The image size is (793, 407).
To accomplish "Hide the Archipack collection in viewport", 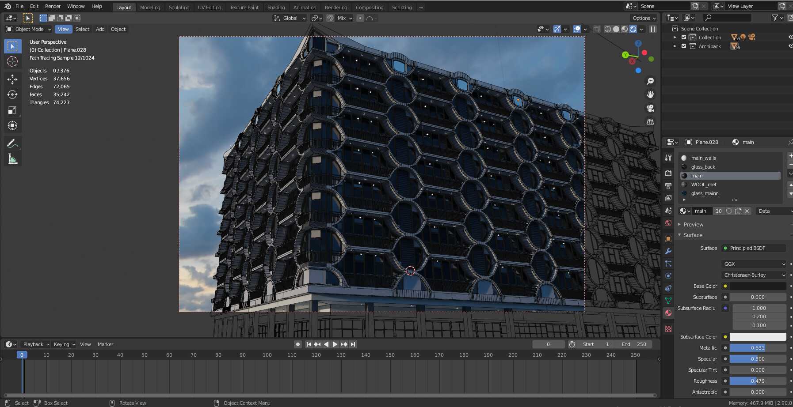I will [x=790, y=46].
